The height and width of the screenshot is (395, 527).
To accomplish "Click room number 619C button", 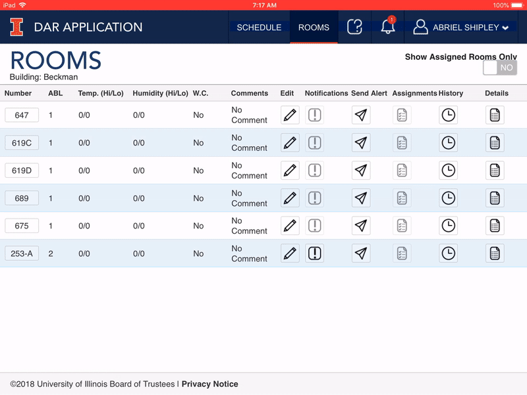I will click(x=22, y=143).
